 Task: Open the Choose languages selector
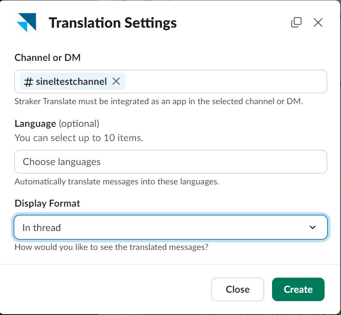(171, 162)
